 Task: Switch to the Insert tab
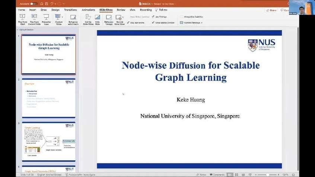tap(33, 10)
